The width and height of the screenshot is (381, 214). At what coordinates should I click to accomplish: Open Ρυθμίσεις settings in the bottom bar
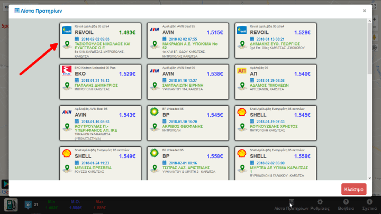click(320, 205)
